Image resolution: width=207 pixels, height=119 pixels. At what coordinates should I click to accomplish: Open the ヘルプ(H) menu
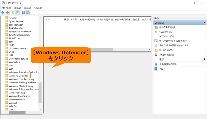click(x=38, y=8)
